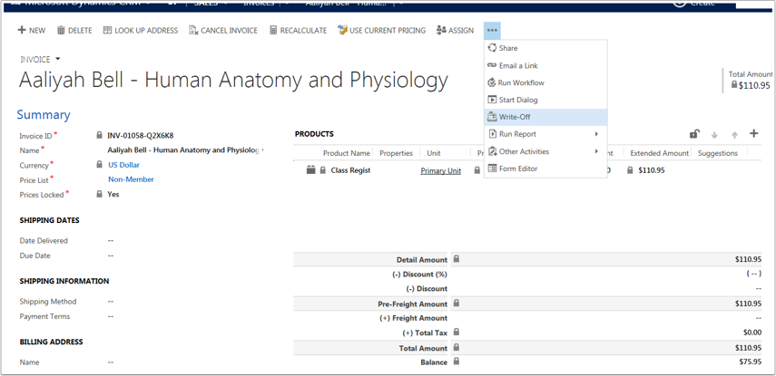776x376 pixels.
Task: Click the Unit column header
Action: 434,153
